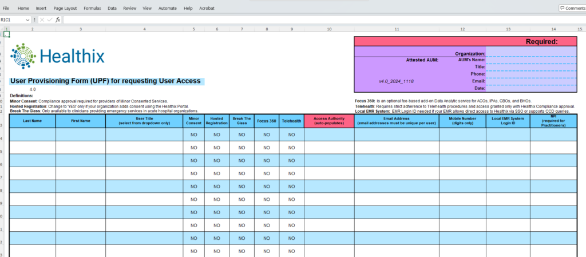Select column 2 header
The height and width of the screenshot is (257, 586).
click(33, 29)
